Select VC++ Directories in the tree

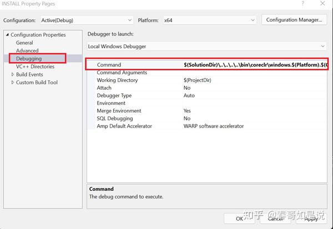click(35, 67)
